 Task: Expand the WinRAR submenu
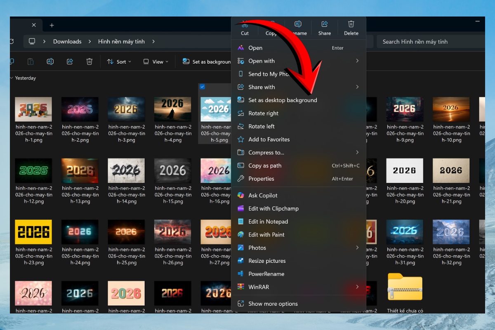coord(357,287)
